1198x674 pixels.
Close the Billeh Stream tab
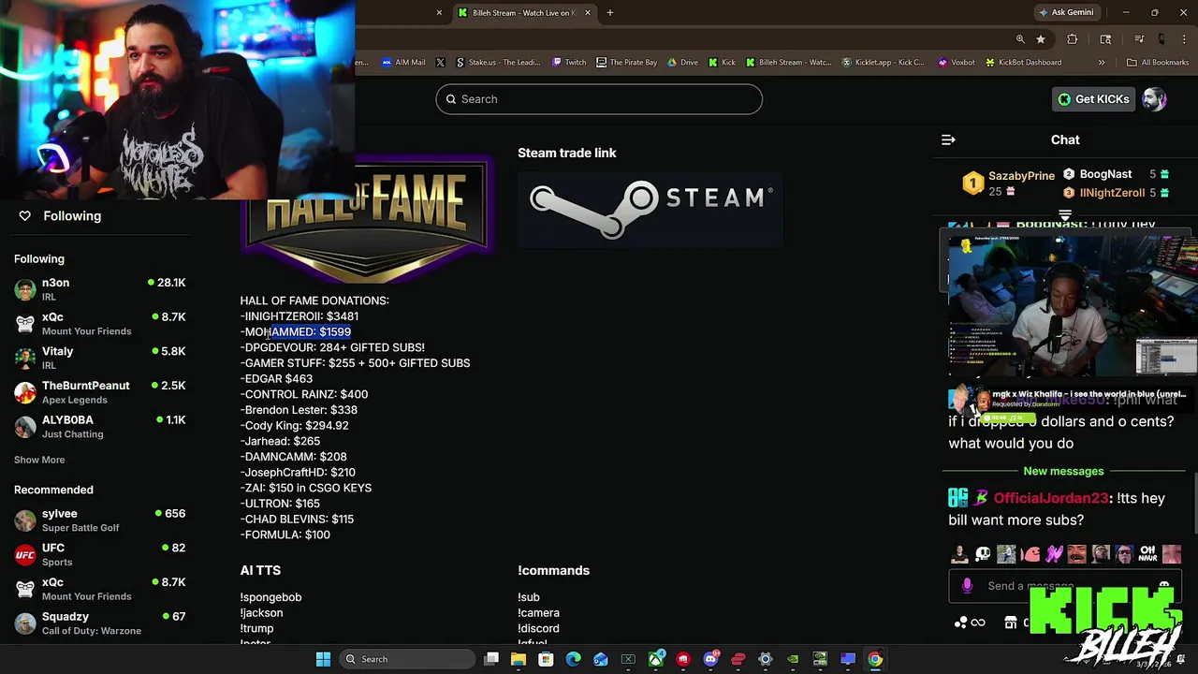[x=588, y=12]
